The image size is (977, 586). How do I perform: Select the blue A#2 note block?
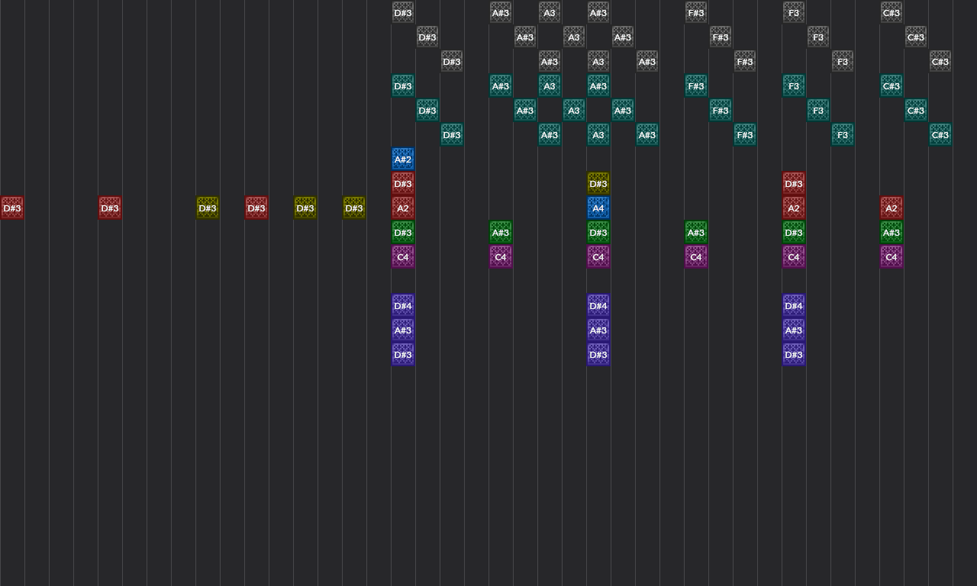[x=403, y=159]
